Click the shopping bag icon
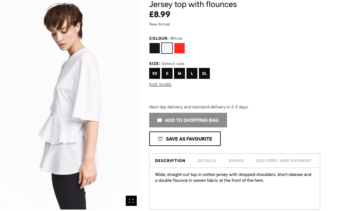The height and width of the screenshot is (211, 355). coord(160,120)
